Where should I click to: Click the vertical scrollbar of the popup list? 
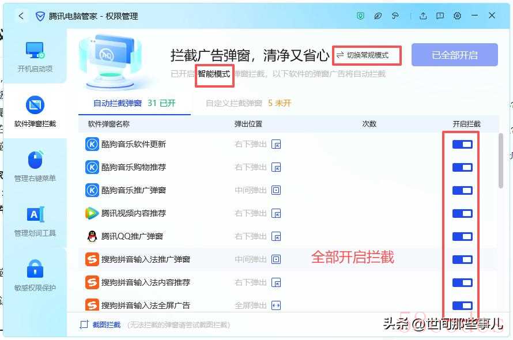[x=500, y=160]
